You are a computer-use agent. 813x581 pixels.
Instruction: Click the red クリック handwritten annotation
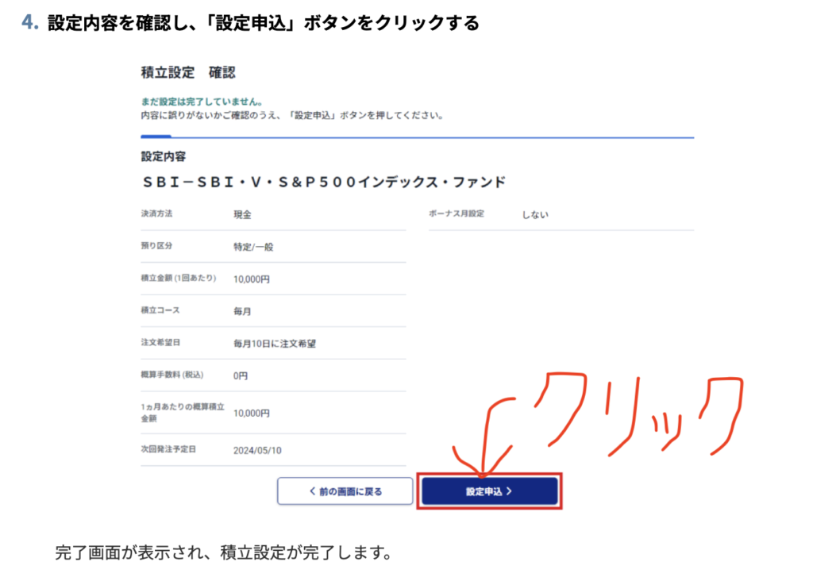635,413
